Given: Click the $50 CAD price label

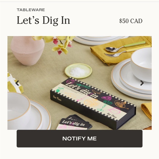Looking at the screenshot, I should pyautogui.click(x=131, y=21).
